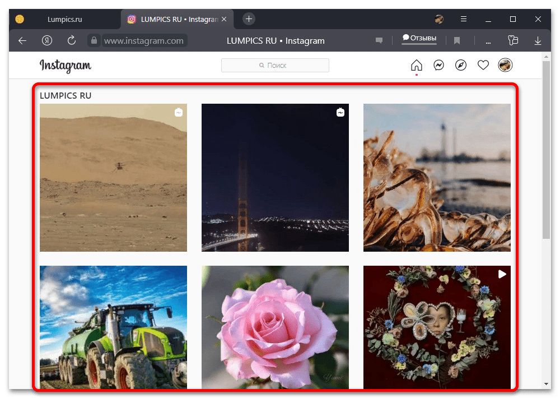Open the browser hamburger menu
This screenshot has height=398, width=560.
tap(463, 19)
